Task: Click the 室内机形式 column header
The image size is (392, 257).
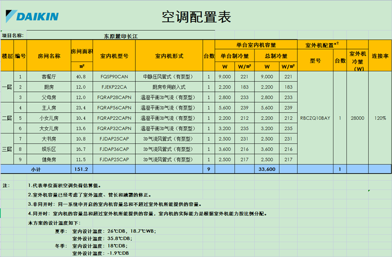Action: [169, 56]
